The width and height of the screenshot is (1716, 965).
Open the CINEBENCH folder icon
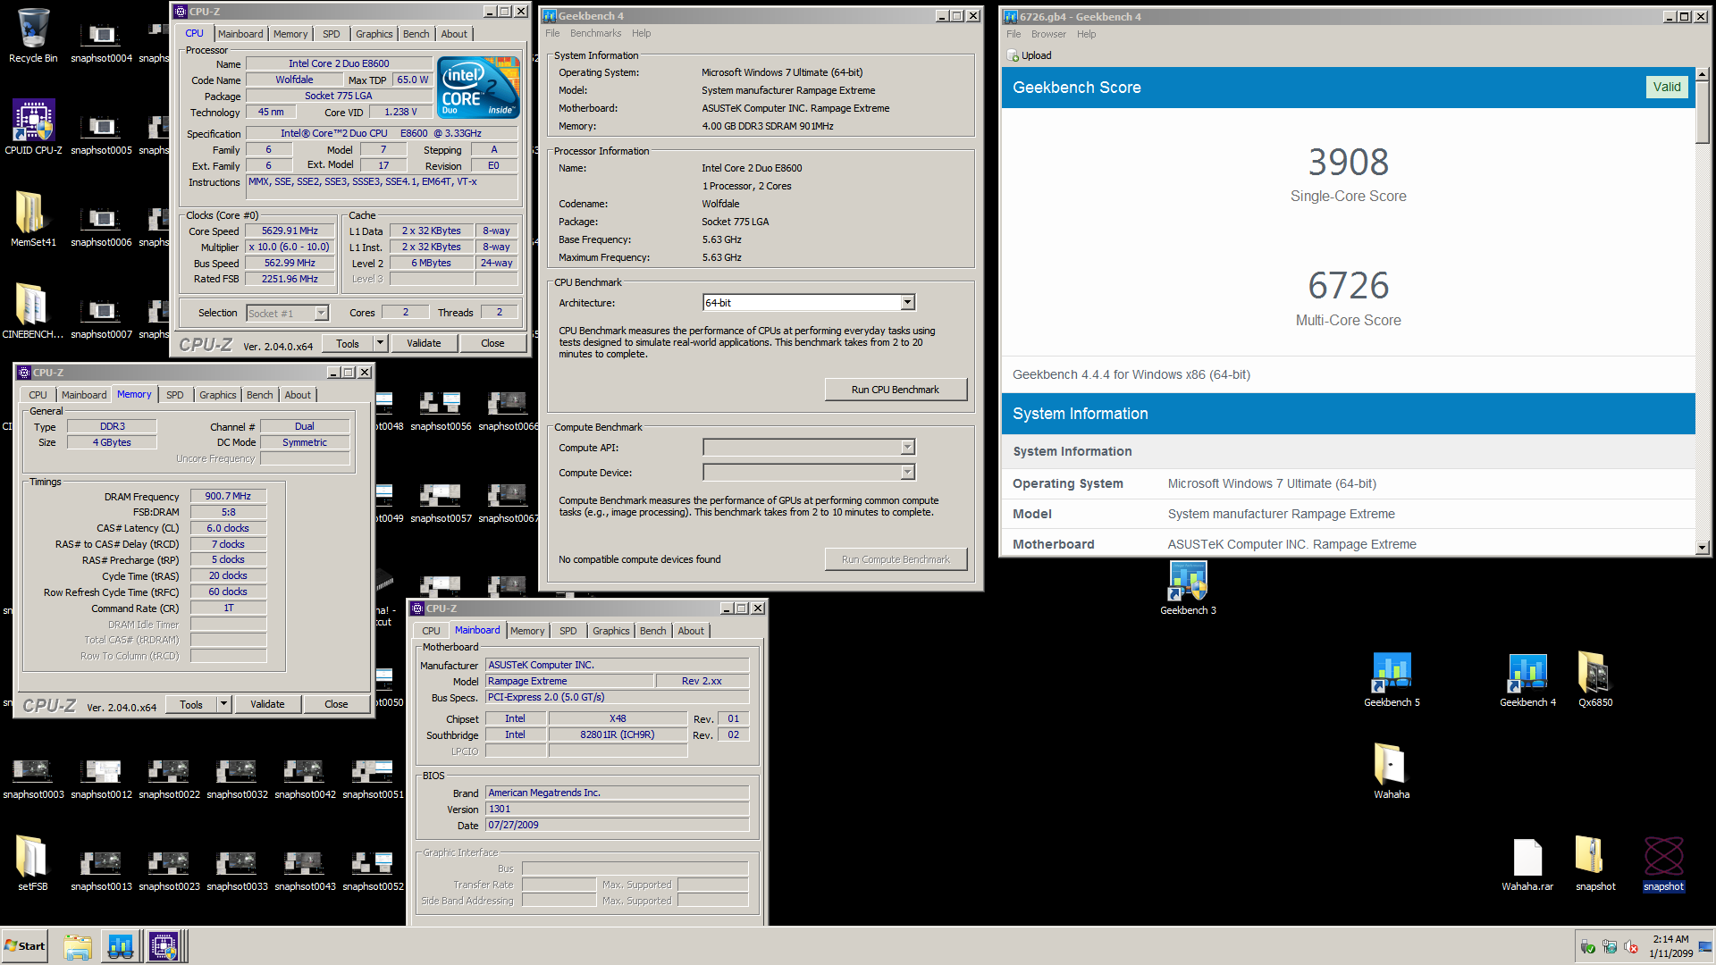[33, 311]
